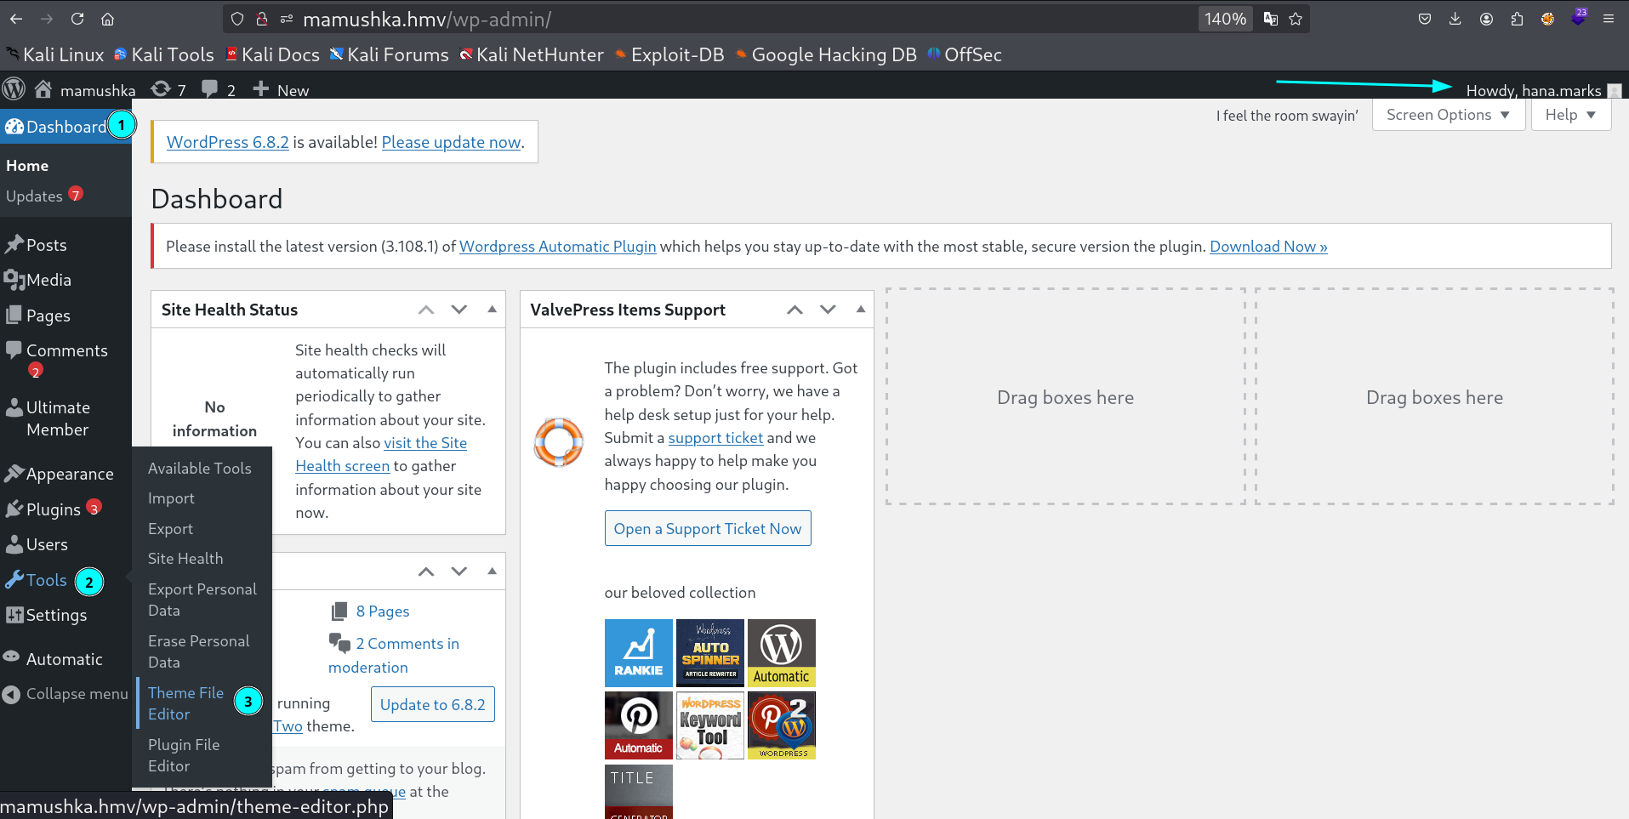Open comments bubble showing 2 in the admin bar
Image resolution: width=1629 pixels, height=819 pixels.
219,89
